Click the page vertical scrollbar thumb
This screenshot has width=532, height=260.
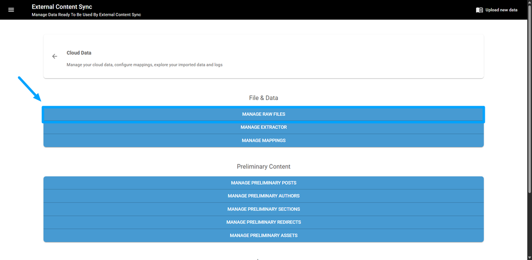529,98
